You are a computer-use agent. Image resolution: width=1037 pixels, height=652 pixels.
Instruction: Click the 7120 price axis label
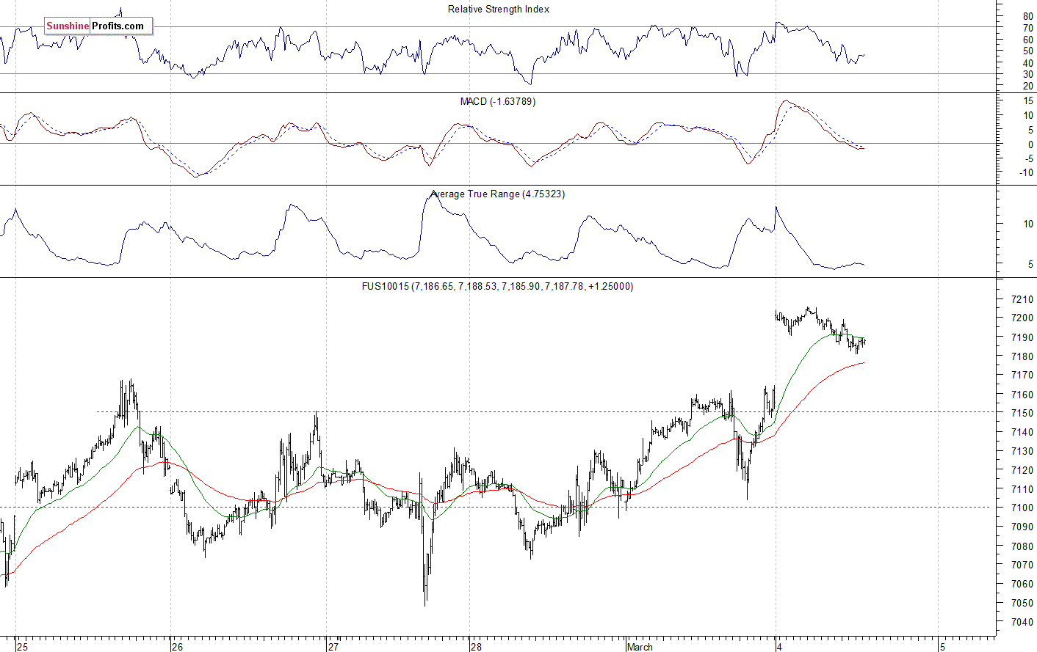tap(1022, 470)
